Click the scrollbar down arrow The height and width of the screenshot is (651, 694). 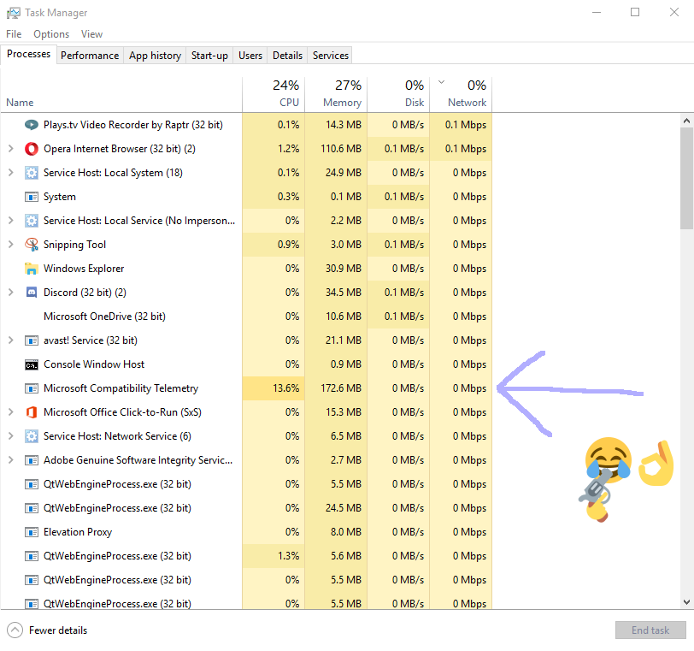(686, 602)
